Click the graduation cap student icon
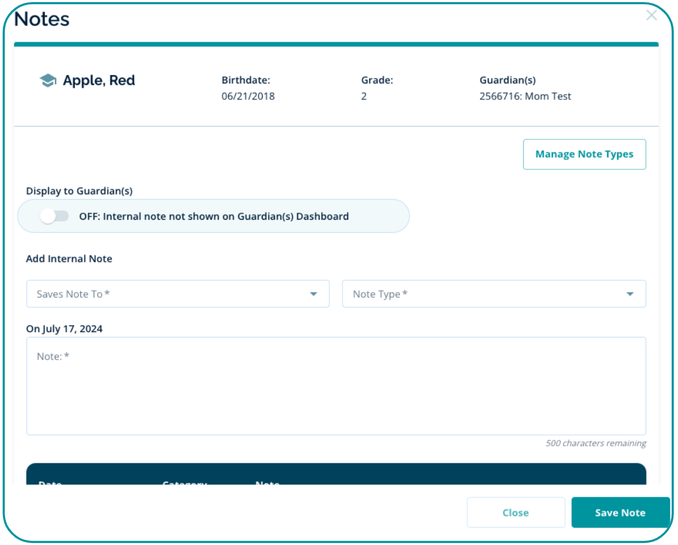The height and width of the screenshot is (545, 678). (48, 81)
